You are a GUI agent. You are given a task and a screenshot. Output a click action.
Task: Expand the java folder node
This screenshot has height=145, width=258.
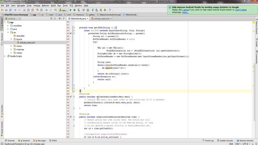click(8, 29)
